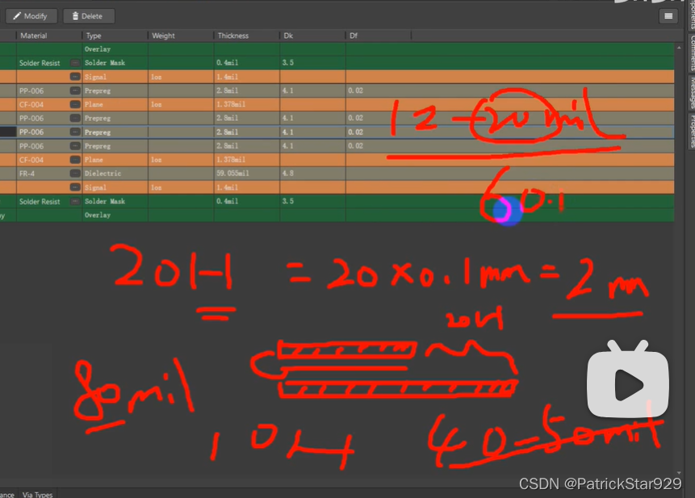Click the Thickness column header

[x=246, y=36]
